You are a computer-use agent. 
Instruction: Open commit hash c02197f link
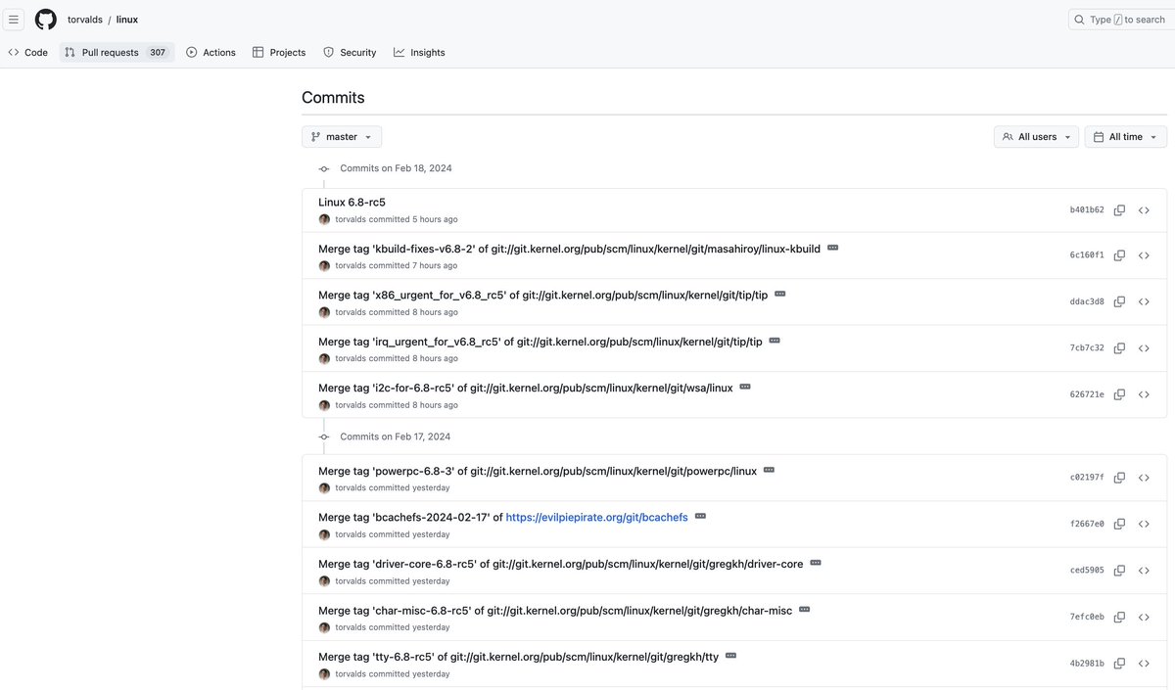1087,478
